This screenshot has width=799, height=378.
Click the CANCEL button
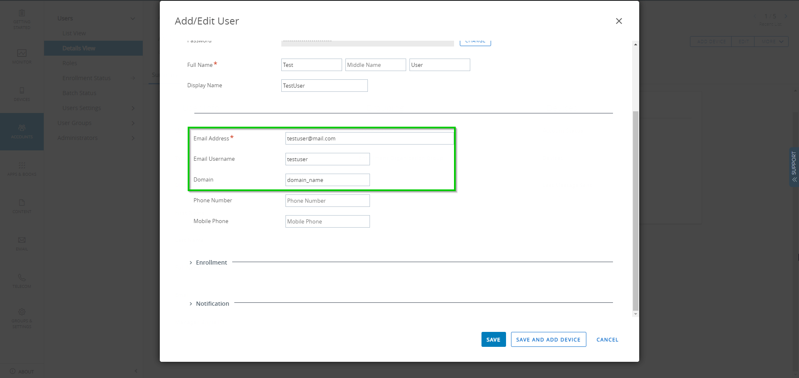[607, 339]
